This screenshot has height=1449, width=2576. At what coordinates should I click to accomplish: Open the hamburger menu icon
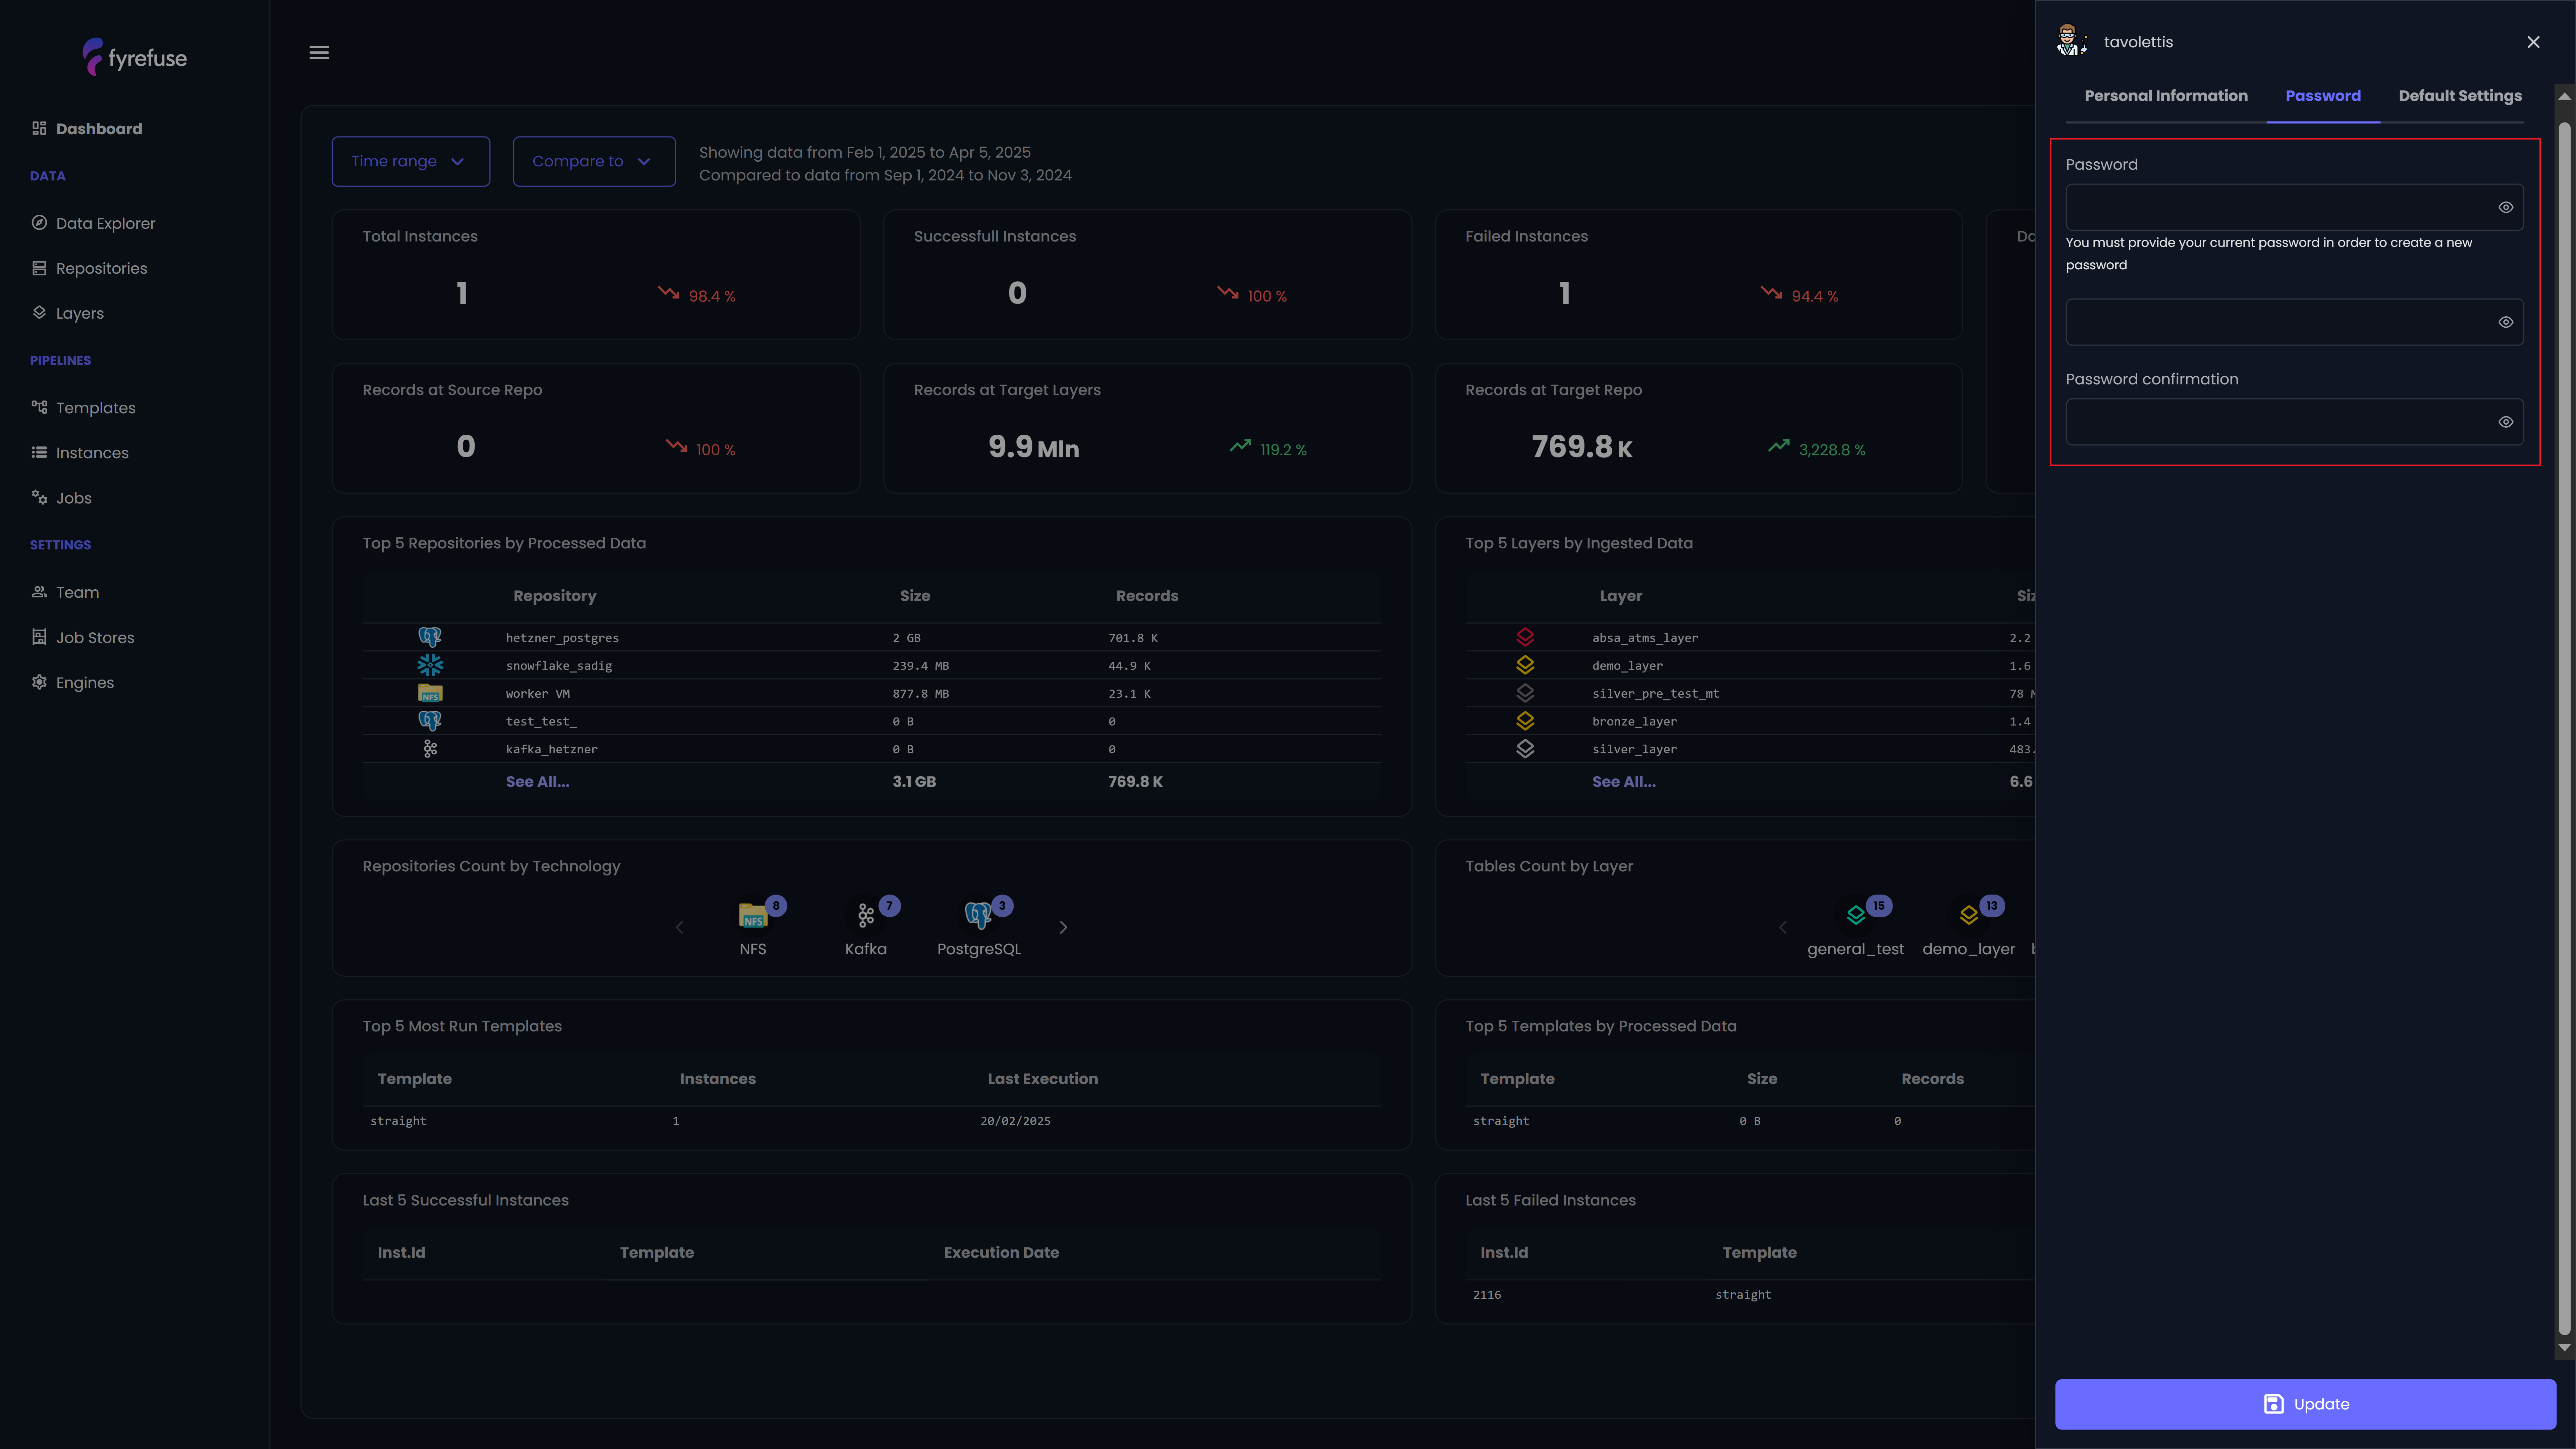point(319,52)
